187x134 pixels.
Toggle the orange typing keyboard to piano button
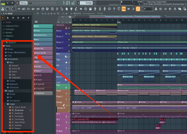[x=124, y=9]
